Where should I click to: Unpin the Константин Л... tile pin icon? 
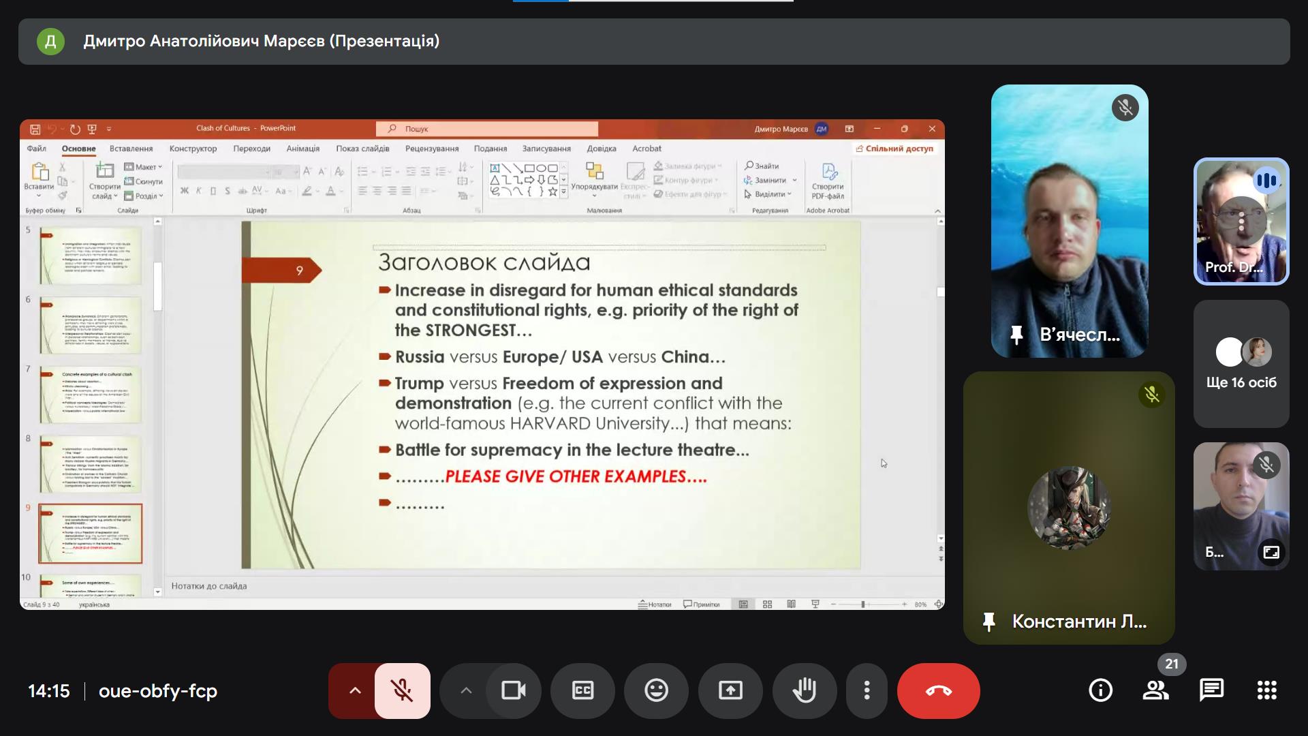[988, 622]
